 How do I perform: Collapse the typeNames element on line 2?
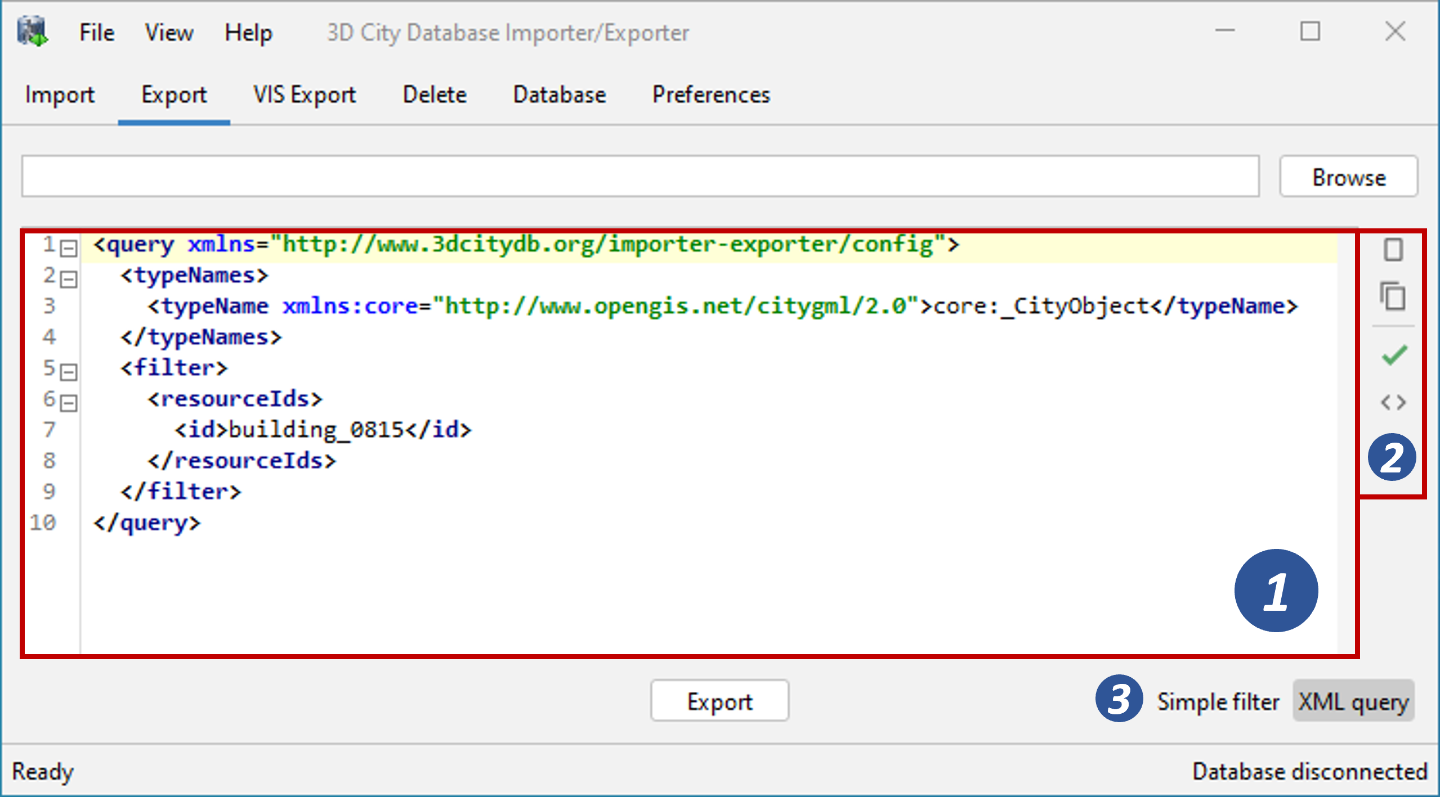click(69, 279)
